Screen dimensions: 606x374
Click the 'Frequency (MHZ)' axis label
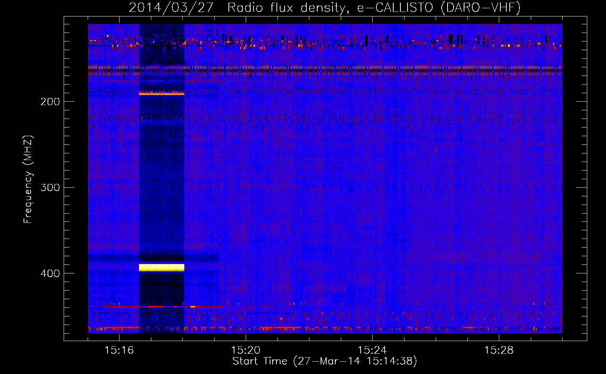[28, 180]
